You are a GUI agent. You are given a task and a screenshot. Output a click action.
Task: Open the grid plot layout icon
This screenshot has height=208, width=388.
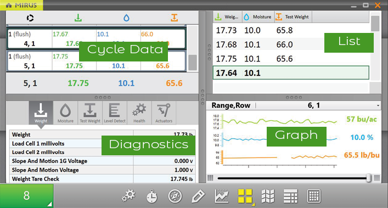314,196
